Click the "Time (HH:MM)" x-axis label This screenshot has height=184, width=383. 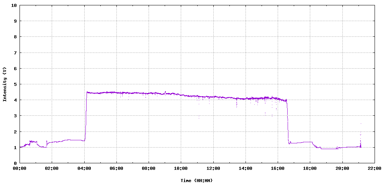click(x=196, y=181)
